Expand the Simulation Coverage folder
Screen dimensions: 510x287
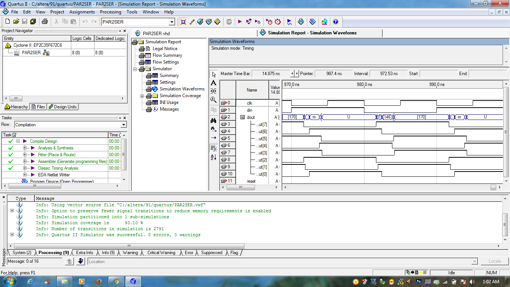[x=142, y=96]
